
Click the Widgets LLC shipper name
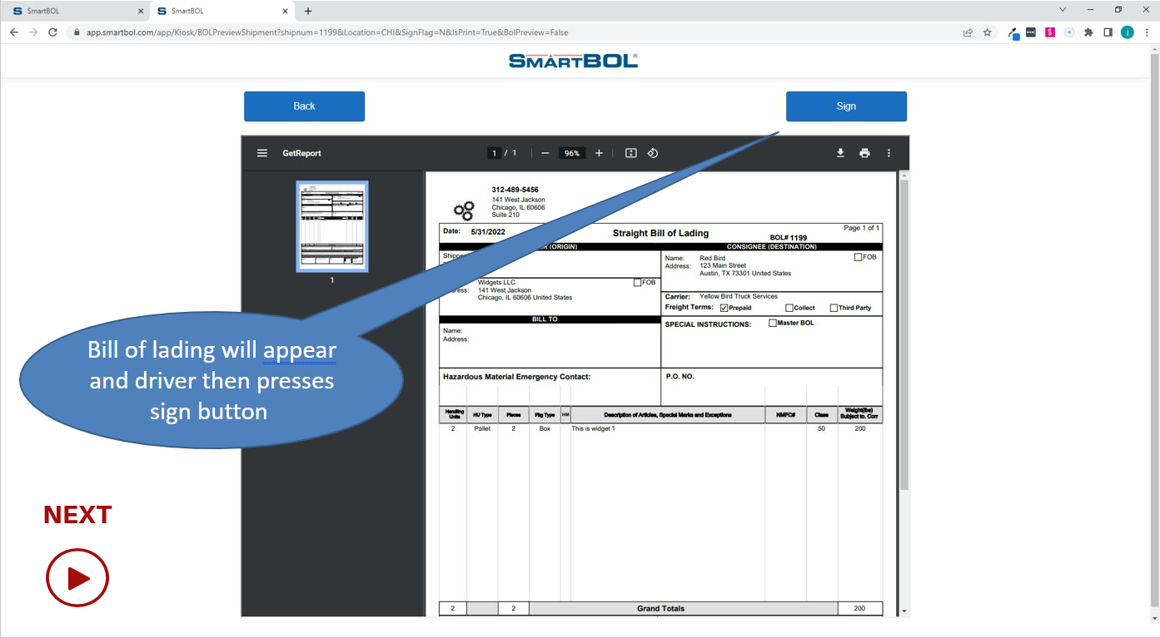(x=496, y=283)
